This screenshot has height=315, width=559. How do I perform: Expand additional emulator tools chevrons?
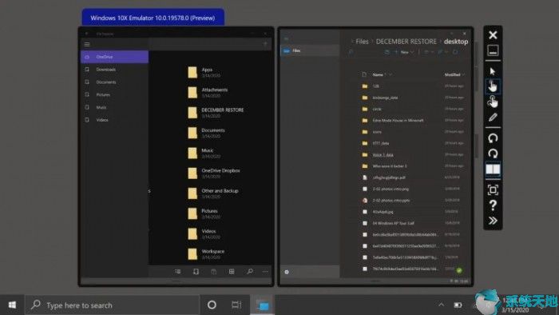click(493, 221)
